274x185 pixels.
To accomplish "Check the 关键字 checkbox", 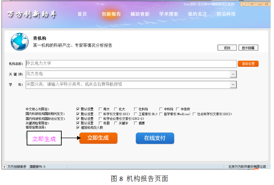I will 116,123.
